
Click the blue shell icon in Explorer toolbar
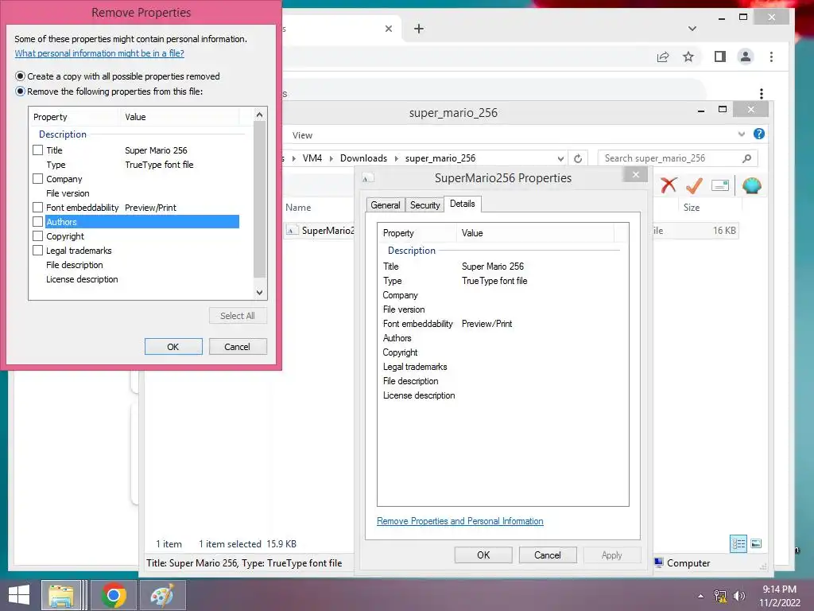pyautogui.click(x=751, y=185)
